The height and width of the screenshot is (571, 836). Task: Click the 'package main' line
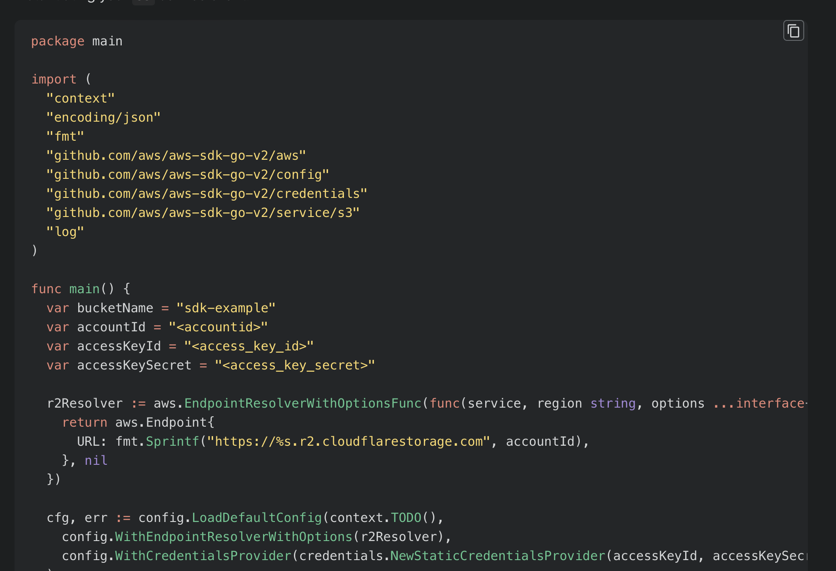pos(77,41)
